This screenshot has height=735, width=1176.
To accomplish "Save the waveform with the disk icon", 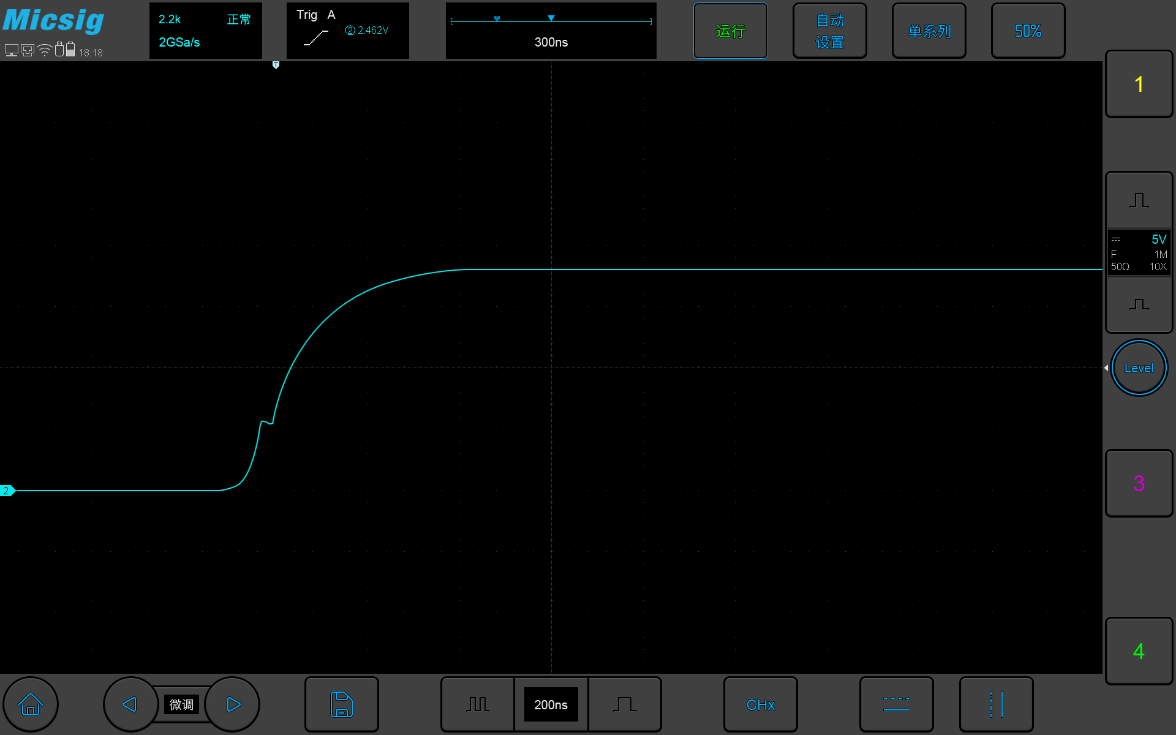I will (342, 704).
